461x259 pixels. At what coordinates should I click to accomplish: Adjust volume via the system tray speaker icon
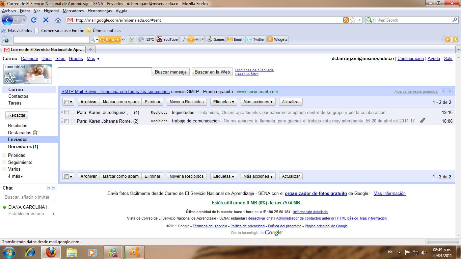[424, 252]
